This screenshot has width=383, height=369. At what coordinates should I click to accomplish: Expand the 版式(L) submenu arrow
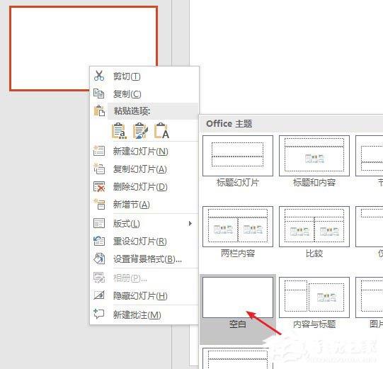[x=190, y=223]
